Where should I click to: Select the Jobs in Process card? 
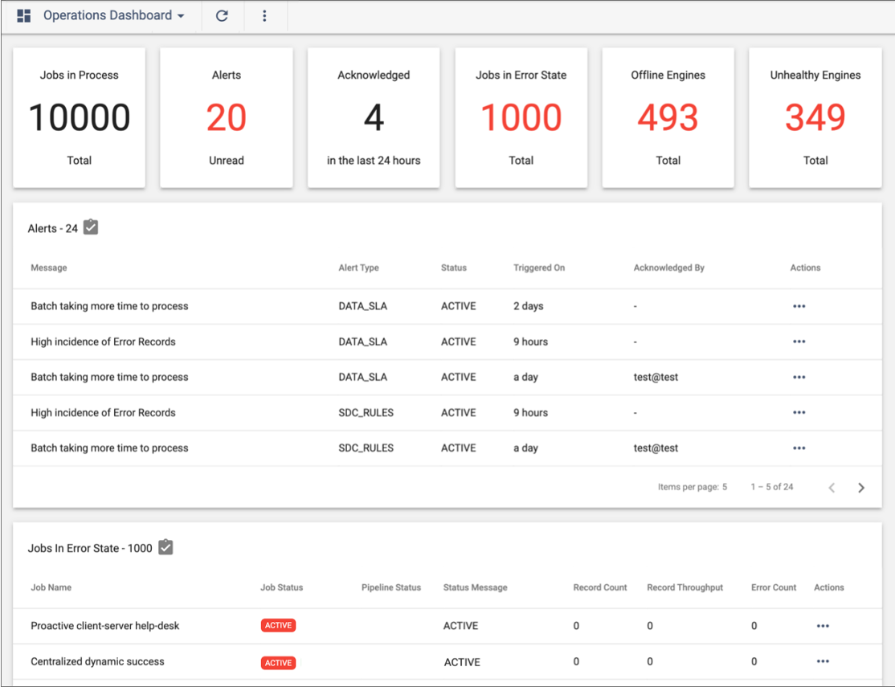[x=80, y=117]
